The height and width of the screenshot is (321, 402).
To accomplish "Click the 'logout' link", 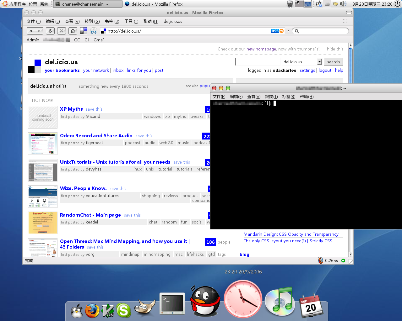I will [325, 70].
